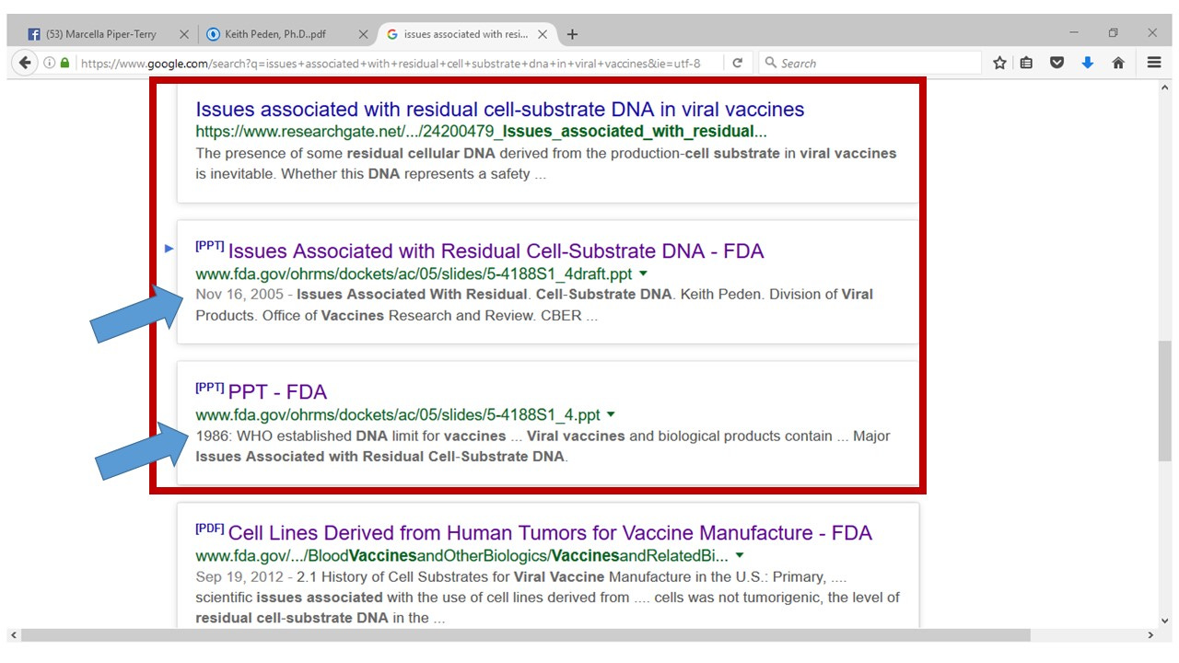1179x663 pixels.
Task: Open Cell Lines Derived from Human Tumors result
Action: point(550,533)
